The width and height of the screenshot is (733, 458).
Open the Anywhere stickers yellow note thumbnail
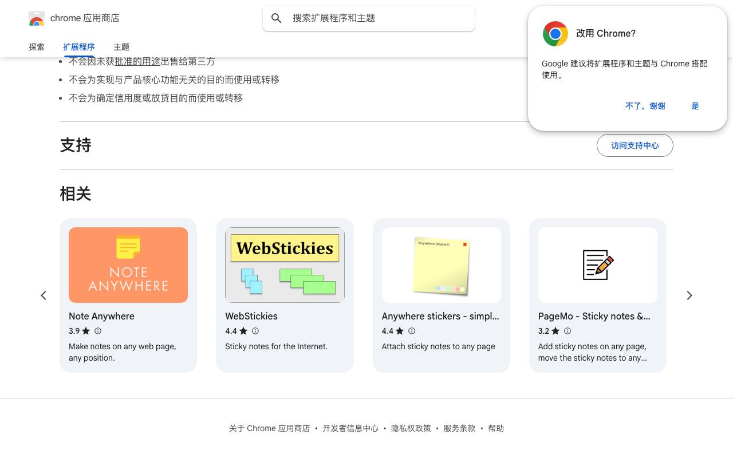[442, 265]
